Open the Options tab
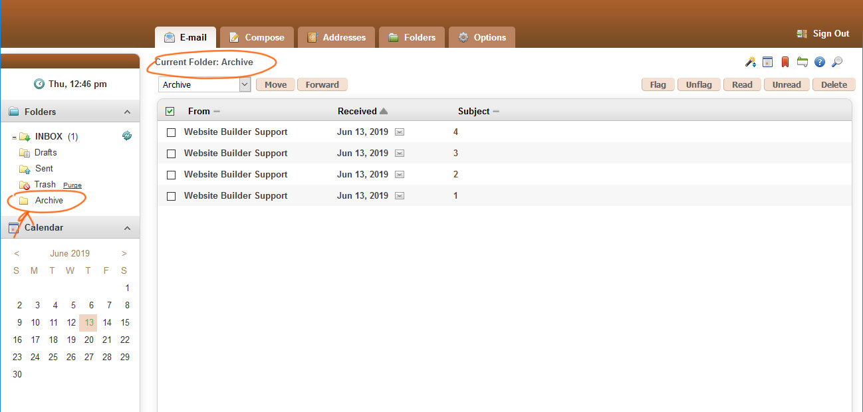 pos(482,37)
